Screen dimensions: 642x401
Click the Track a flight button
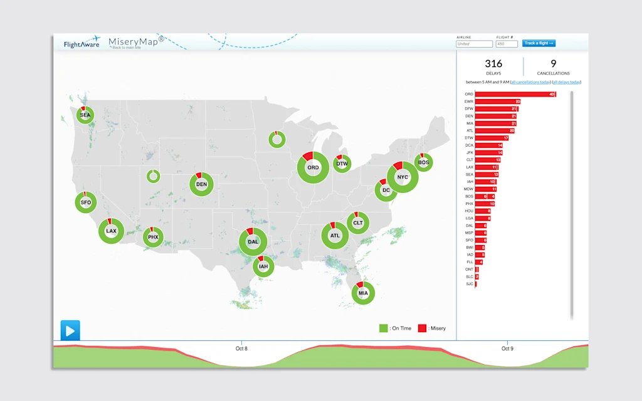539,43
